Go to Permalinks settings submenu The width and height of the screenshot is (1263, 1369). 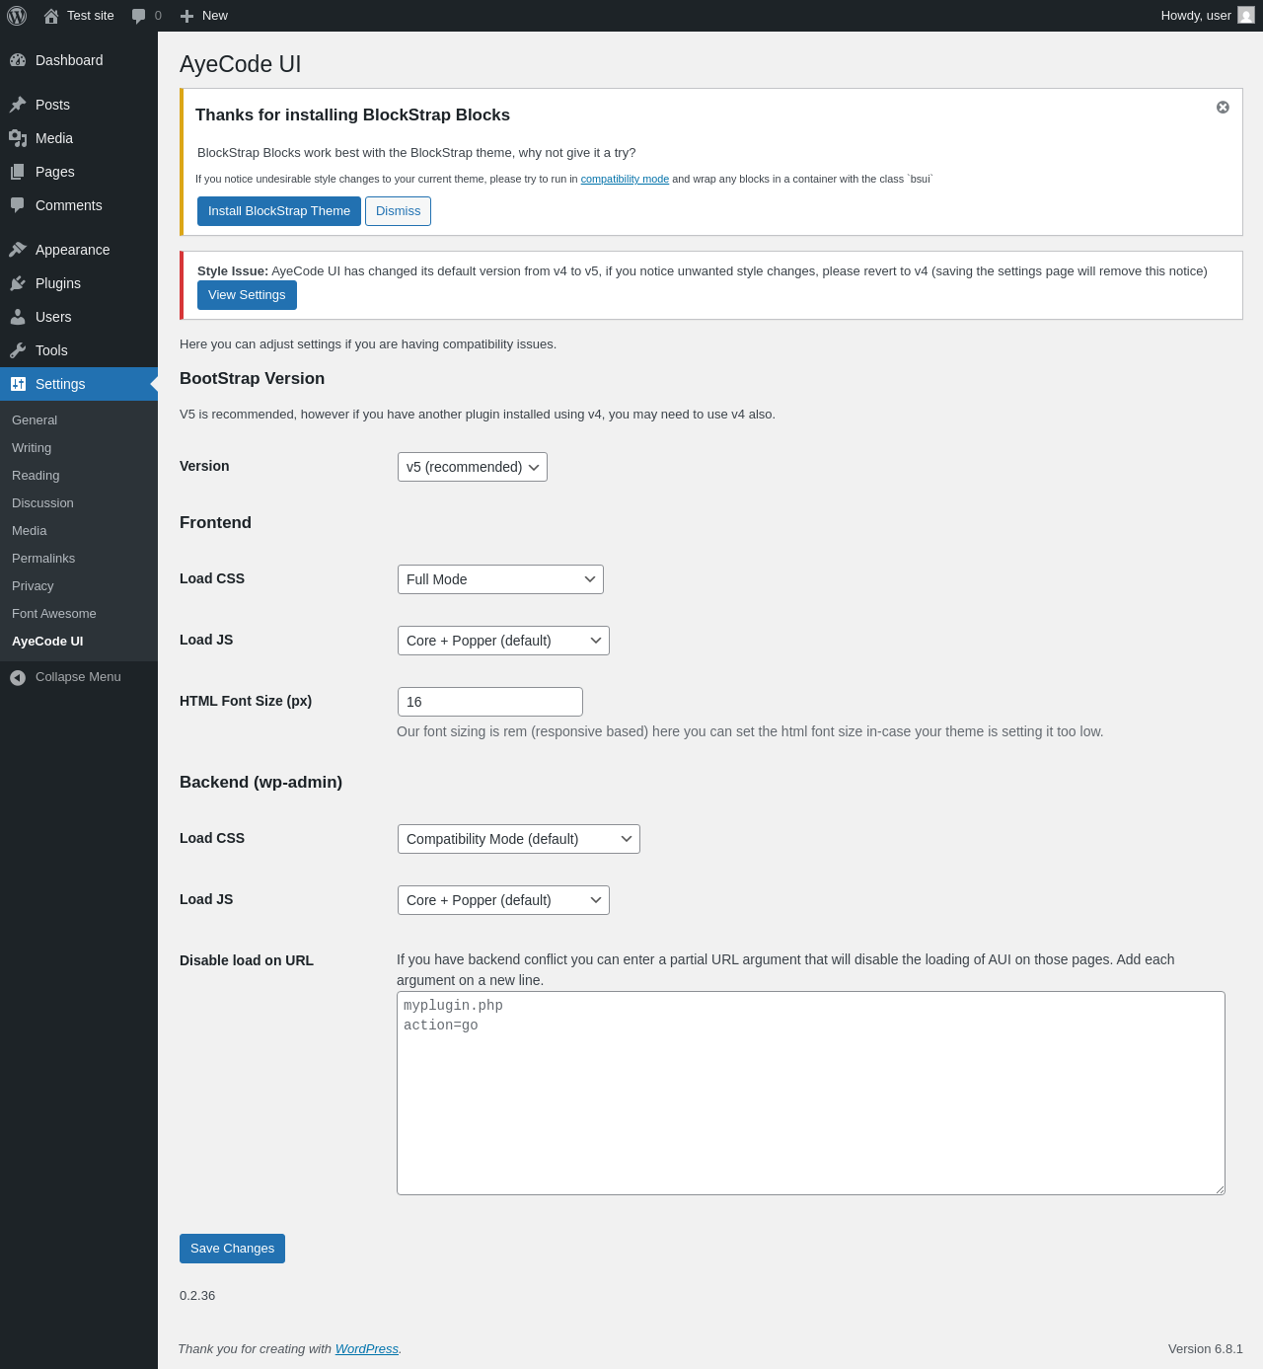(x=79, y=559)
